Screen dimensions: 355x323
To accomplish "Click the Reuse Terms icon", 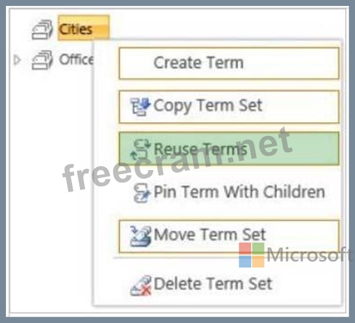I will (140, 150).
